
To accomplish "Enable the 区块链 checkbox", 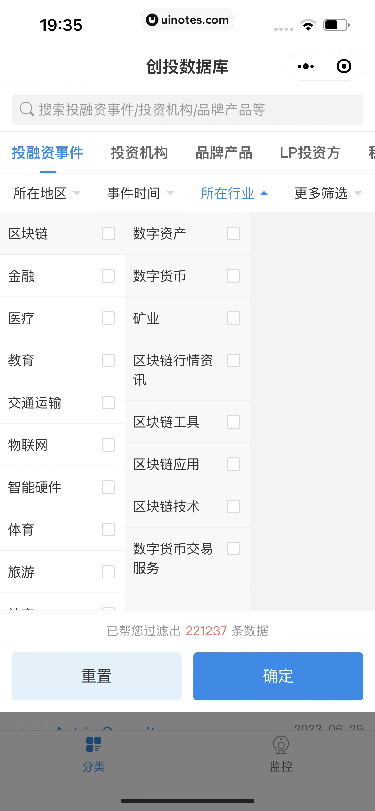I will (108, 234).
